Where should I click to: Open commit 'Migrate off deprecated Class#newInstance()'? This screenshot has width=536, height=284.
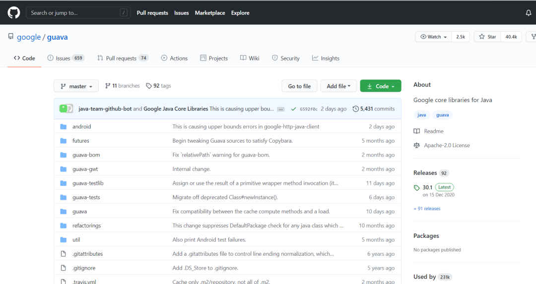coord(225,197)
